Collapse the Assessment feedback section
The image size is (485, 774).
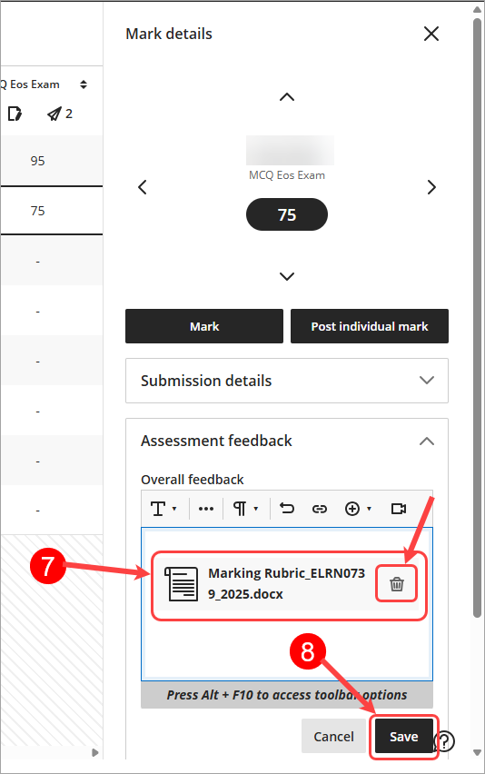(x=427, y=441)
